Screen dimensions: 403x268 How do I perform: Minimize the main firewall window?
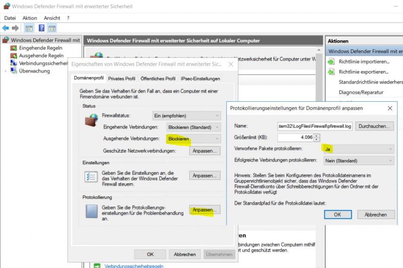[x=396, y=6]
